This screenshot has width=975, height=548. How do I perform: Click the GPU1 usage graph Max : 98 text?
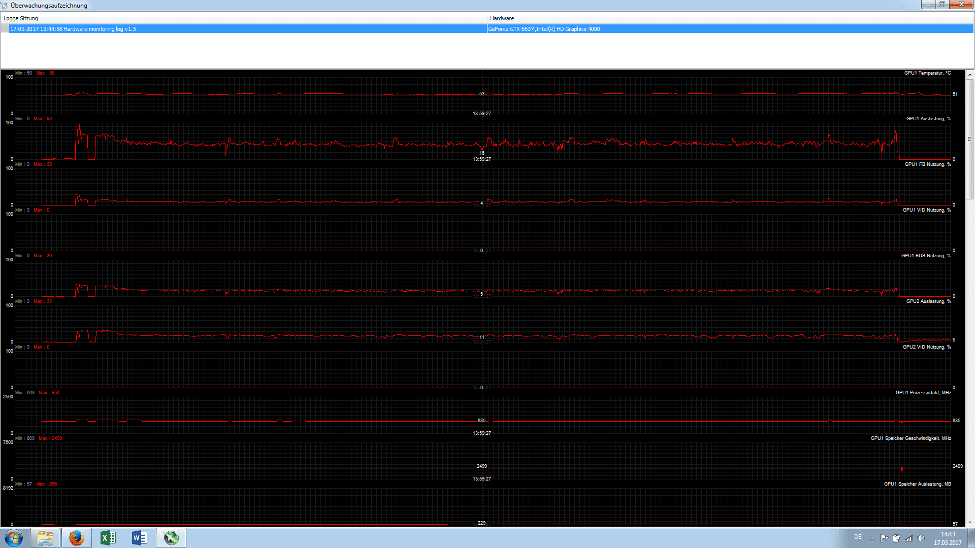pyautogui.click(x=43, y=119)
